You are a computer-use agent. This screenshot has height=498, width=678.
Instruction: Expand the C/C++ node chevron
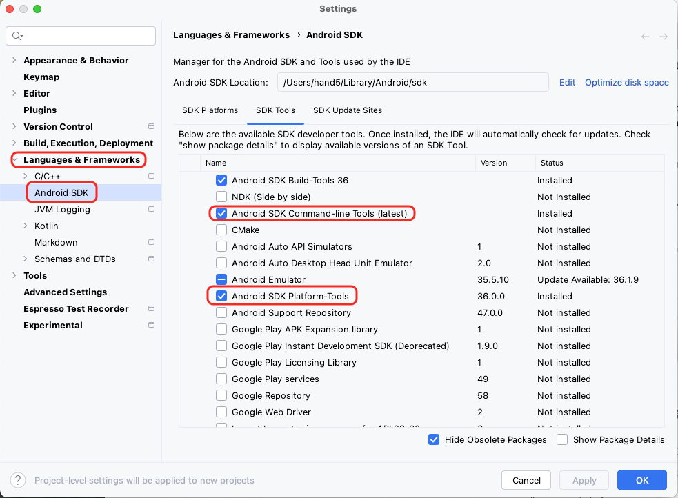pyautogui.click(x=26, y=176)
